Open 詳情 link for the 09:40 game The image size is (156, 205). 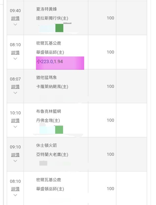[15, 18]
